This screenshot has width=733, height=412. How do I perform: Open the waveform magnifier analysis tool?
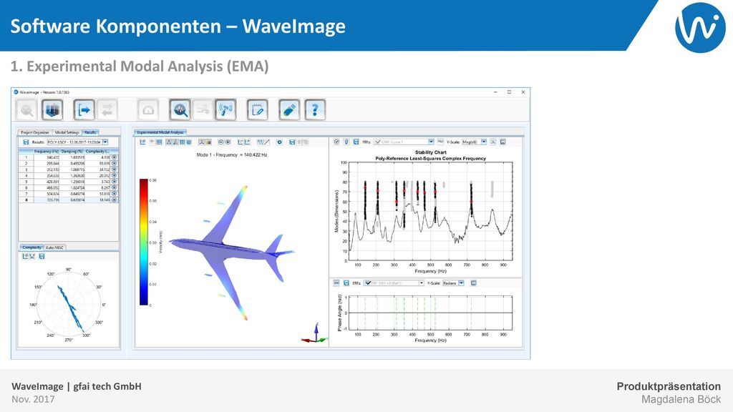pyautogui.click(x=180, y=110)
